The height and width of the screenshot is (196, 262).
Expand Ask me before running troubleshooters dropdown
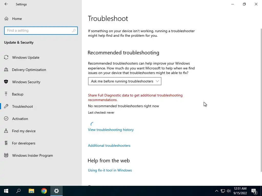pos(125,81)
